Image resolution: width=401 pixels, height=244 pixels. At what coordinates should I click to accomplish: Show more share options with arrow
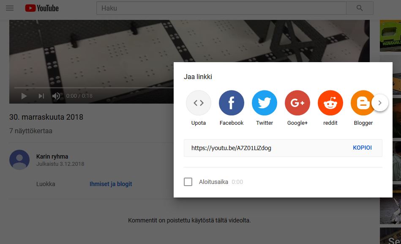tap(380, 103)
